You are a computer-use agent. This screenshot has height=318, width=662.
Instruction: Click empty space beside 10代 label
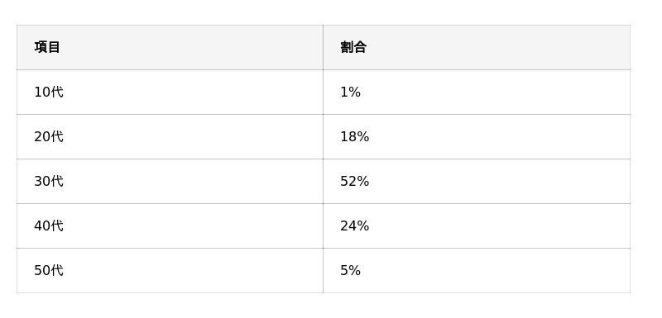[192, 92]
